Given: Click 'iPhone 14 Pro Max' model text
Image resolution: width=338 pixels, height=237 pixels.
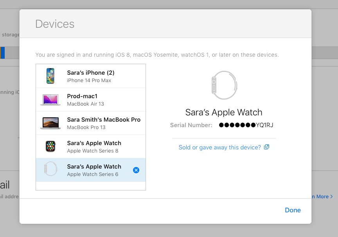Looking at the screenshot, I should 89,80.
